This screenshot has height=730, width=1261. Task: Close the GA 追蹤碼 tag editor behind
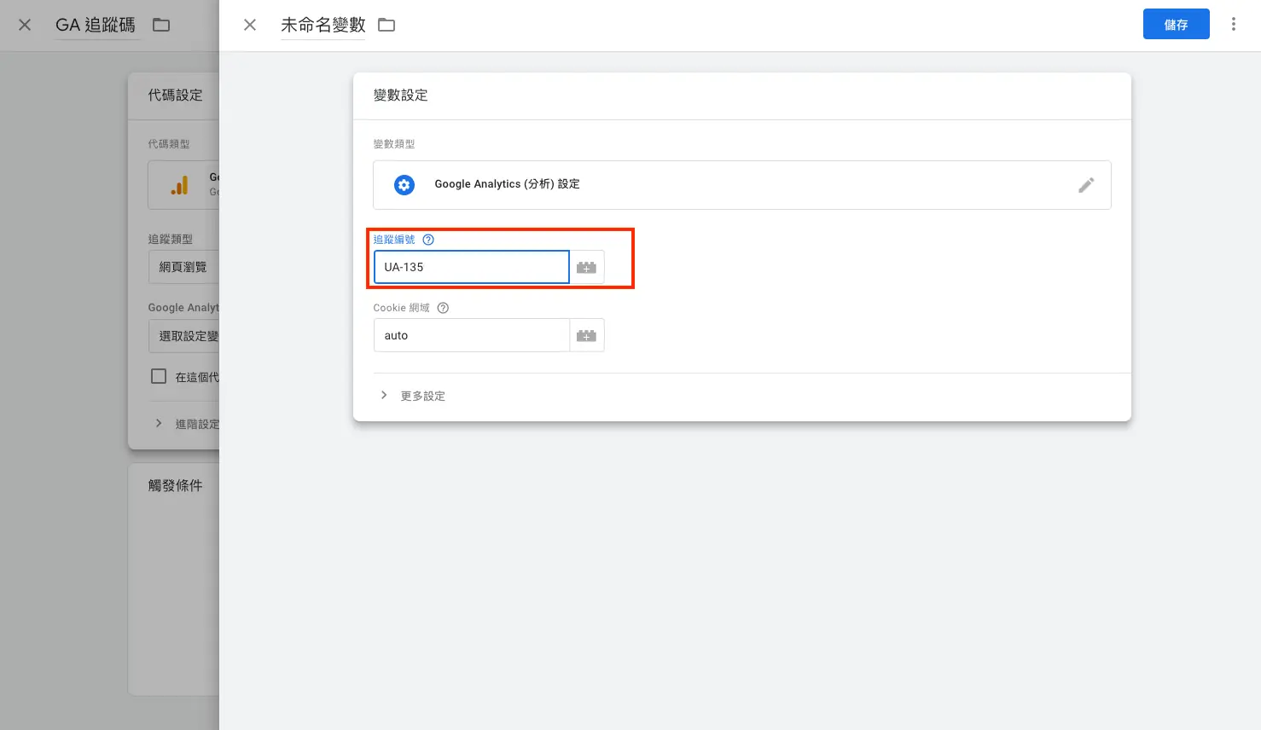pos(25,26)
